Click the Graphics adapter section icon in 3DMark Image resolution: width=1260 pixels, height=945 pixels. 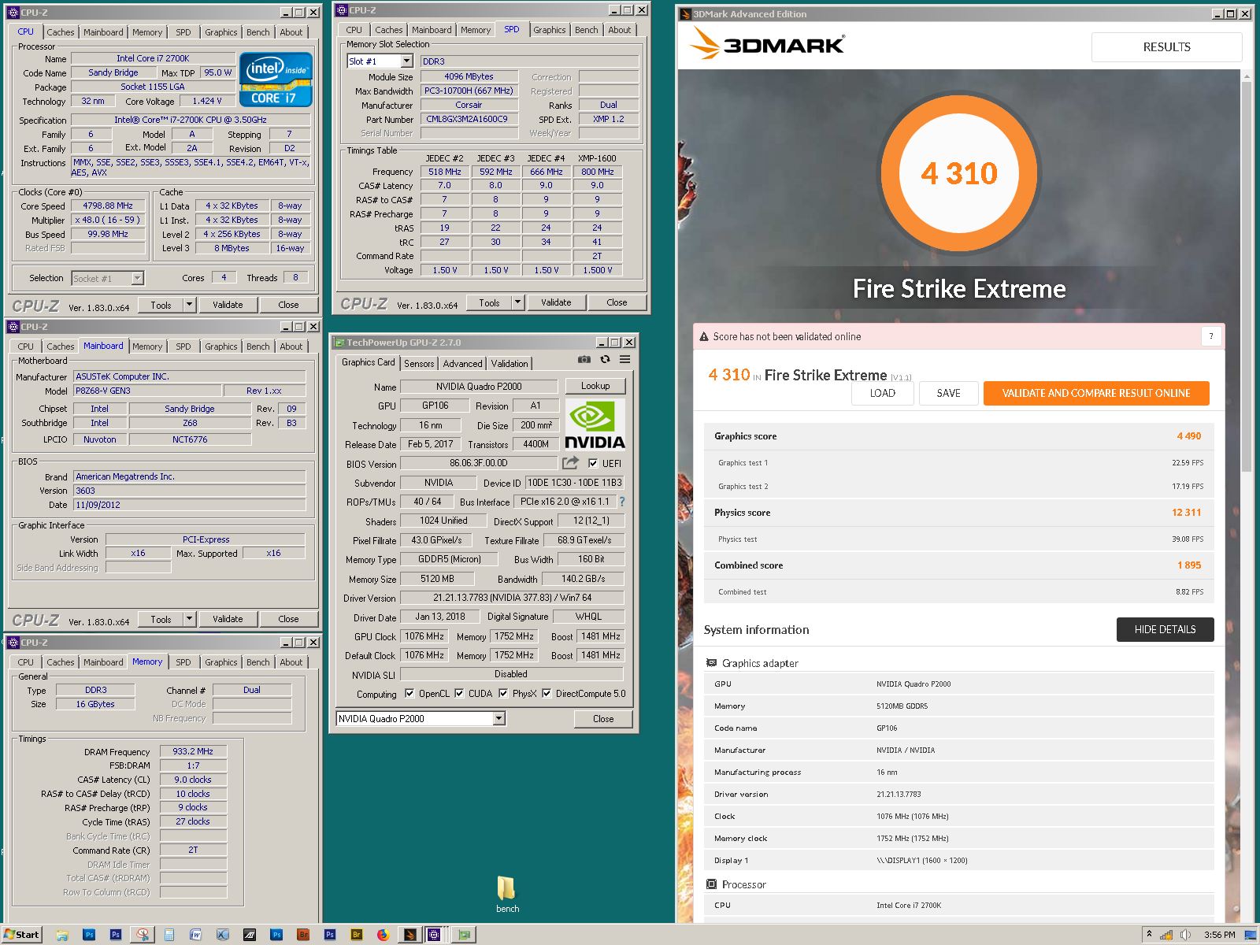point(711,663)
